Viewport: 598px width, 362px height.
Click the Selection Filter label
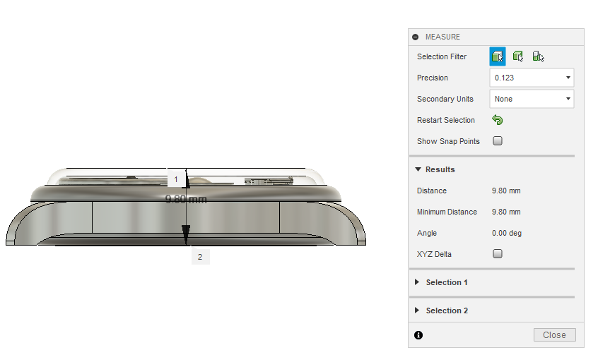click(x=442, y=56)
